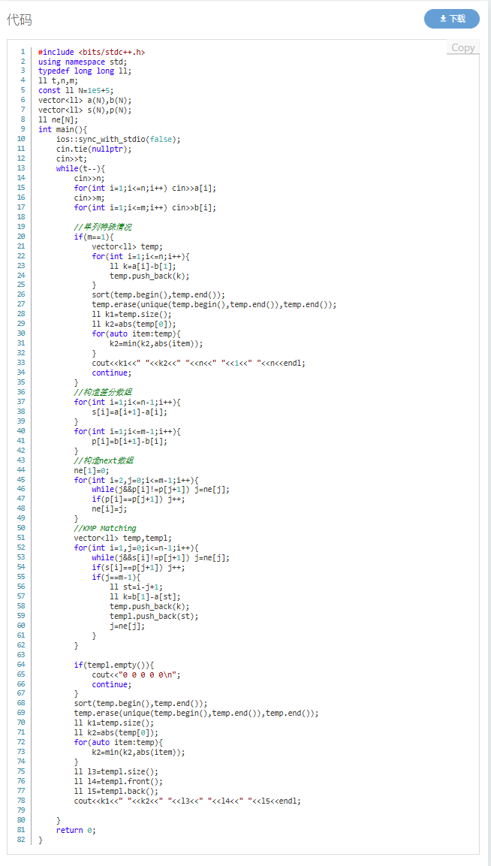The width and height of the screenshot is (491, 866).
Task: Click the 'cin>>t;' line
Action: tap(72, 159)
